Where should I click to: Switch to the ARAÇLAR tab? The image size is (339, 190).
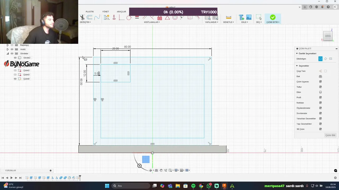click(x=122, y=12)
